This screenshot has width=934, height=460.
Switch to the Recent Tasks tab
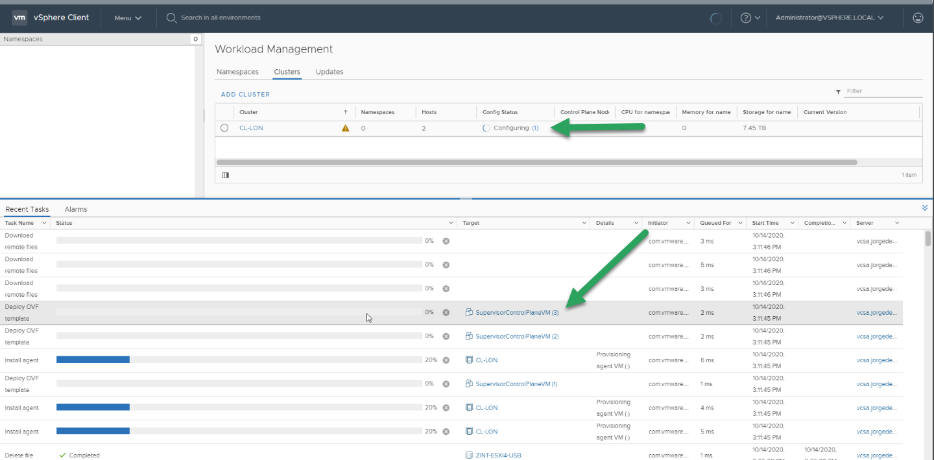click(27, 209)
